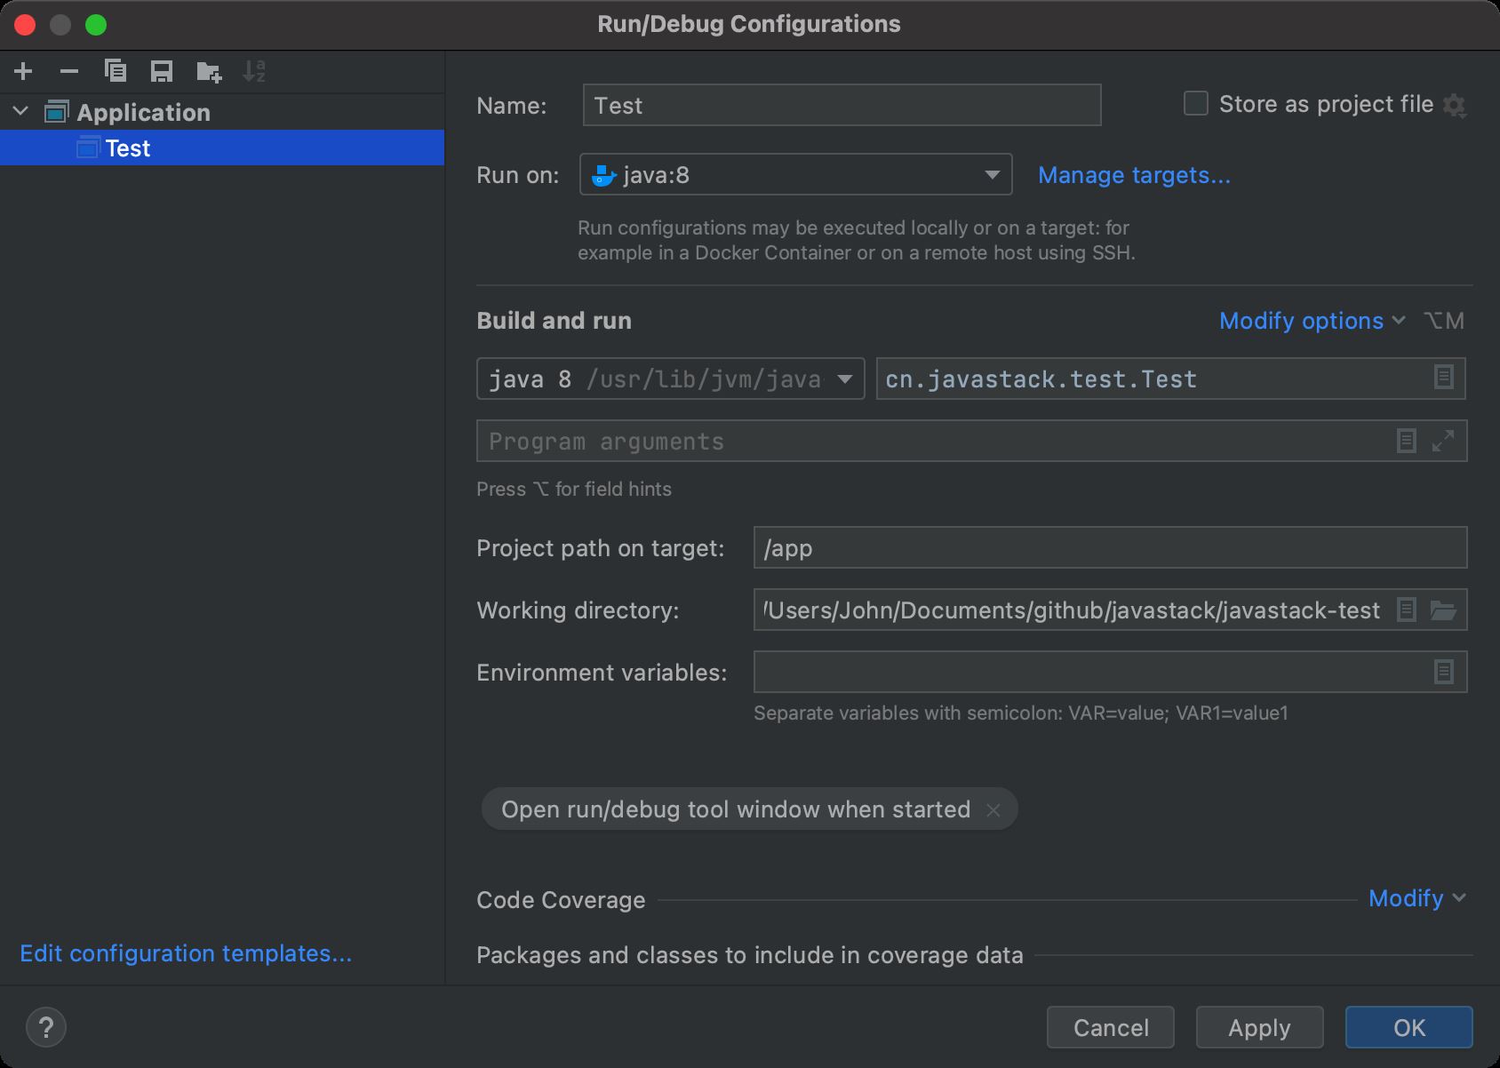Click the add new configuration plus icon
This screenshot has height=1068, width=1500.
pyautogui.click(x=24, y=71)
